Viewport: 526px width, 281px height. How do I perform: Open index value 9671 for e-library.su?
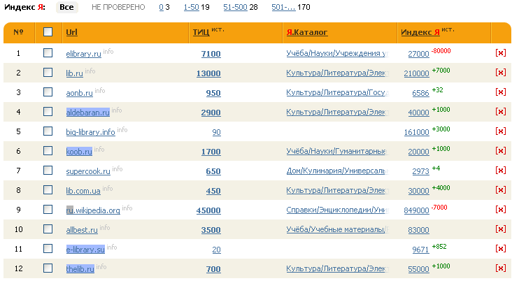(x=420, y=250)
